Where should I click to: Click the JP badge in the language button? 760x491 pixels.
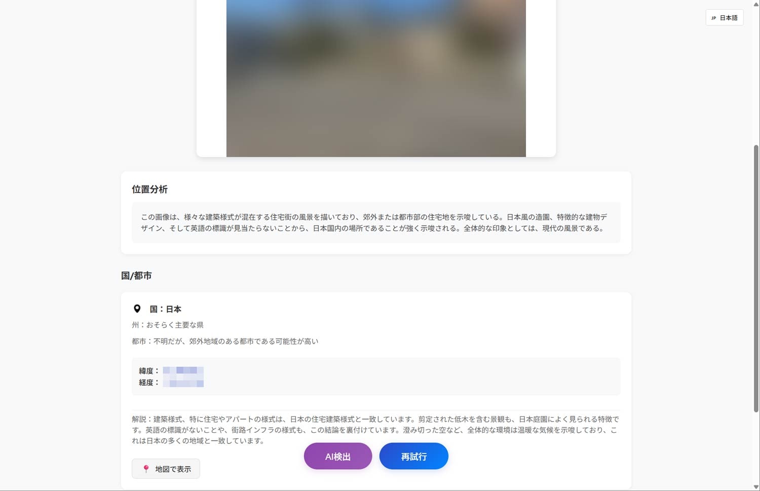(x=714, y=17)
